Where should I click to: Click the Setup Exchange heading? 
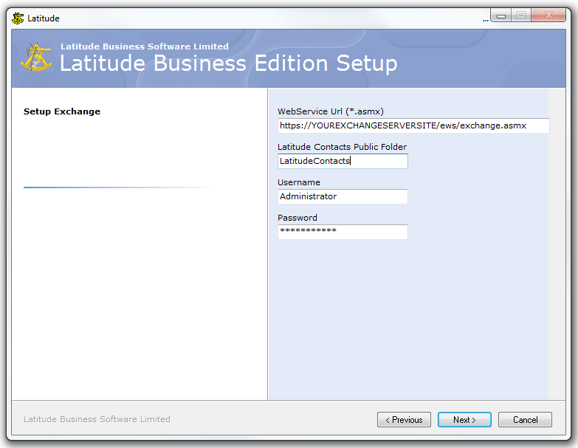pos(62,111)
